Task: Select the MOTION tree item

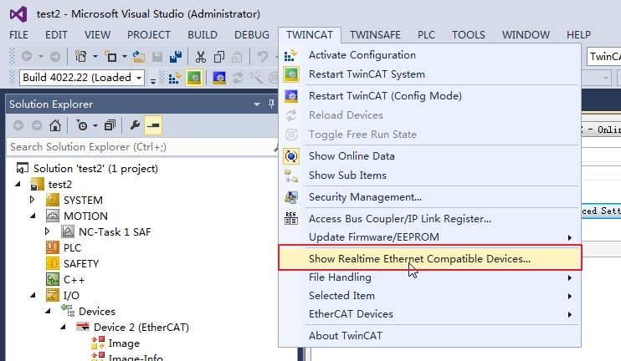Action: point(85,216)
